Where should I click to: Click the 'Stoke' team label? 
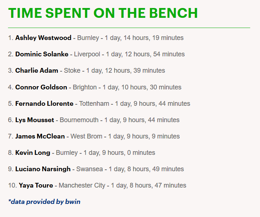72,71
